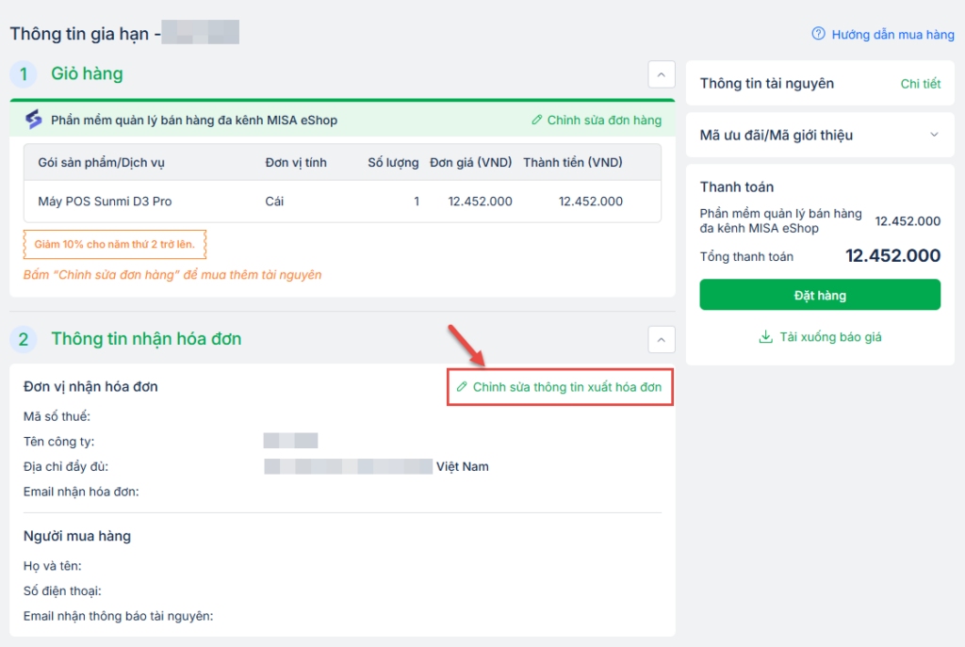This screenshot has width=965, height=647.
Task: Click the Việt Nam address text
Action: point(462,467)
